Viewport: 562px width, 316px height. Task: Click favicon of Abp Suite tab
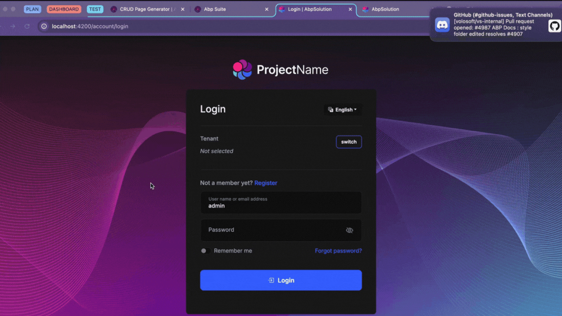click(x=198, y=9)
